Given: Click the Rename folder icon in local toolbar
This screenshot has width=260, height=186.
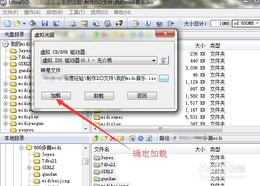Looking at the screenshot, I should [x=121, y=138].
